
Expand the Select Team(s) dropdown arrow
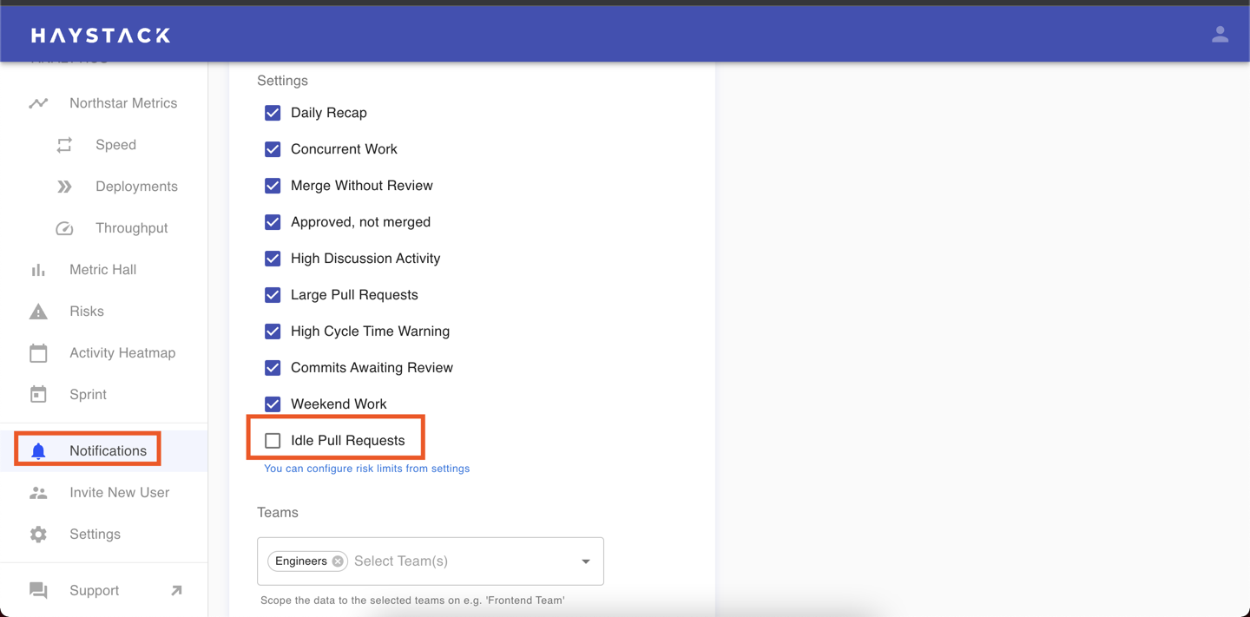click(586, 561)
